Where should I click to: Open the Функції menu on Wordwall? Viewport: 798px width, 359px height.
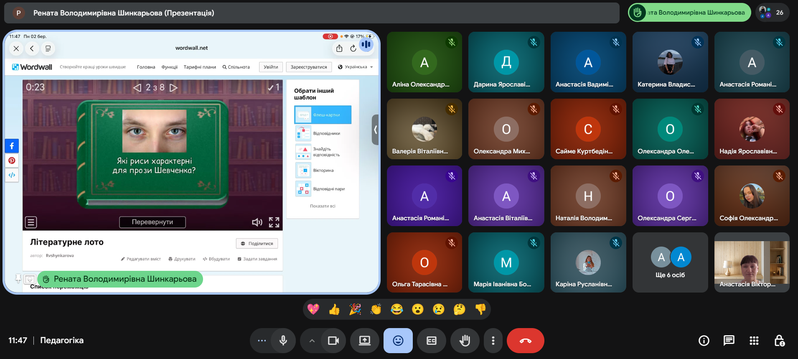tap(170, 67)
